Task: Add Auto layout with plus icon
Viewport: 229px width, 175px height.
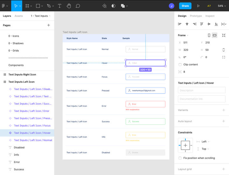Action: [224, 121]
